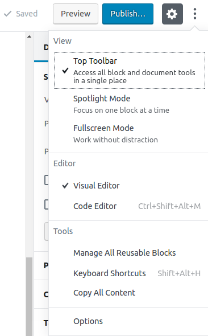
Task: Click the Saved status indicator
Action: (x=20, y=14)
